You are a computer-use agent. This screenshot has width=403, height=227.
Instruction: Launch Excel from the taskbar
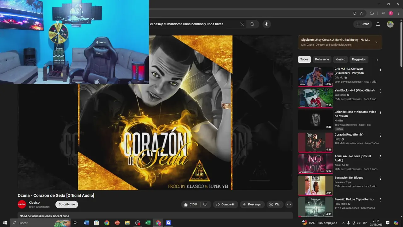point(148,223)
